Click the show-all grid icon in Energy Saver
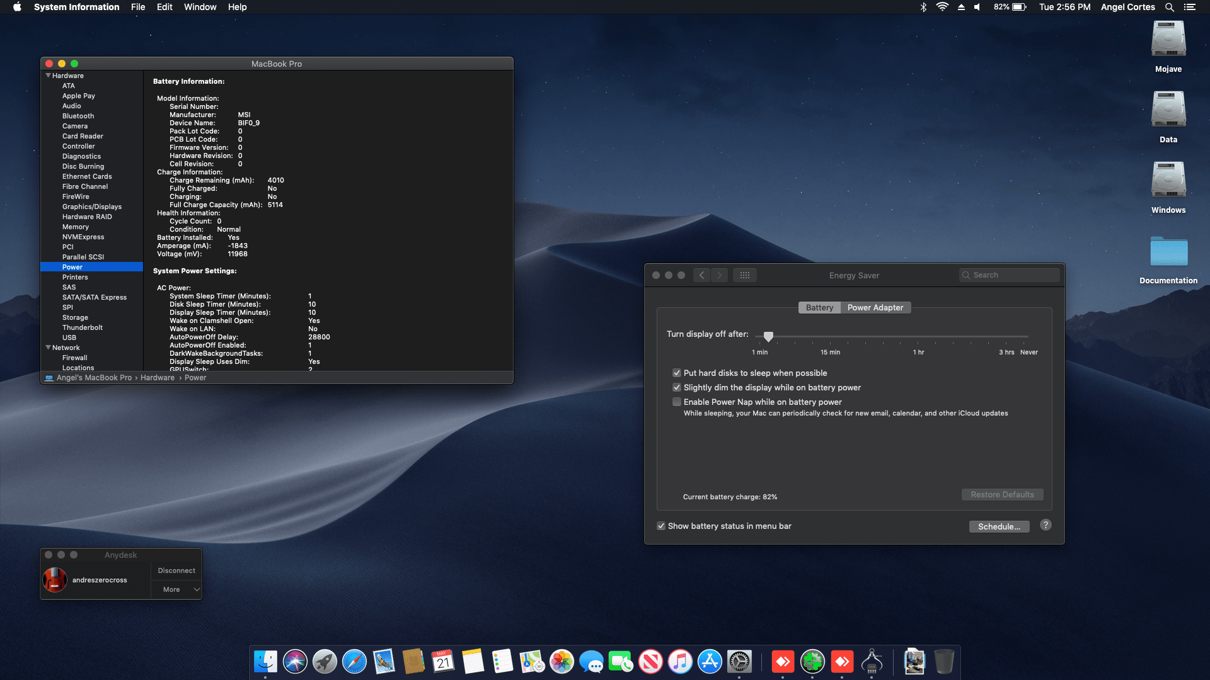Viewport: 1210px width, 680px height. click(744, 275)
